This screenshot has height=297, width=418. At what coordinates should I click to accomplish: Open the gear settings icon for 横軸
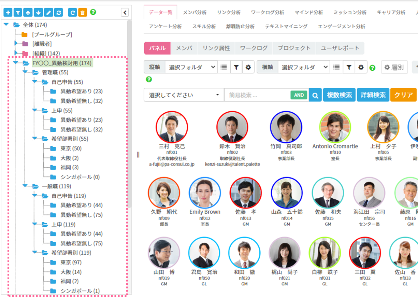(361, 67)
